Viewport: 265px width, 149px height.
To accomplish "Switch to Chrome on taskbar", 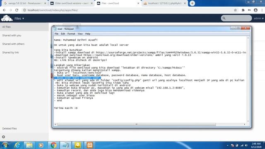I will point(53,145).
